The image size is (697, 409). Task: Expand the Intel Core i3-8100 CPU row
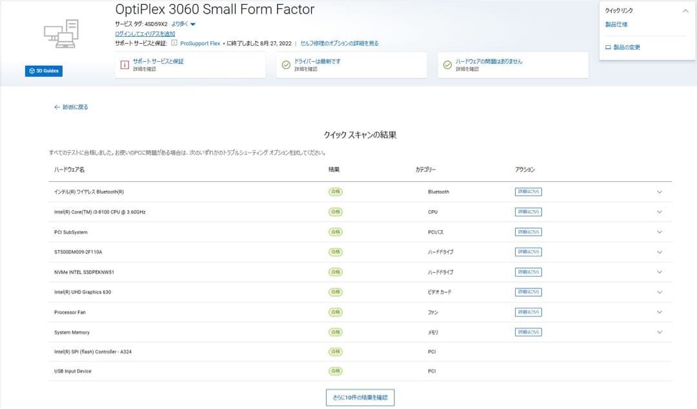click(660, 212)
